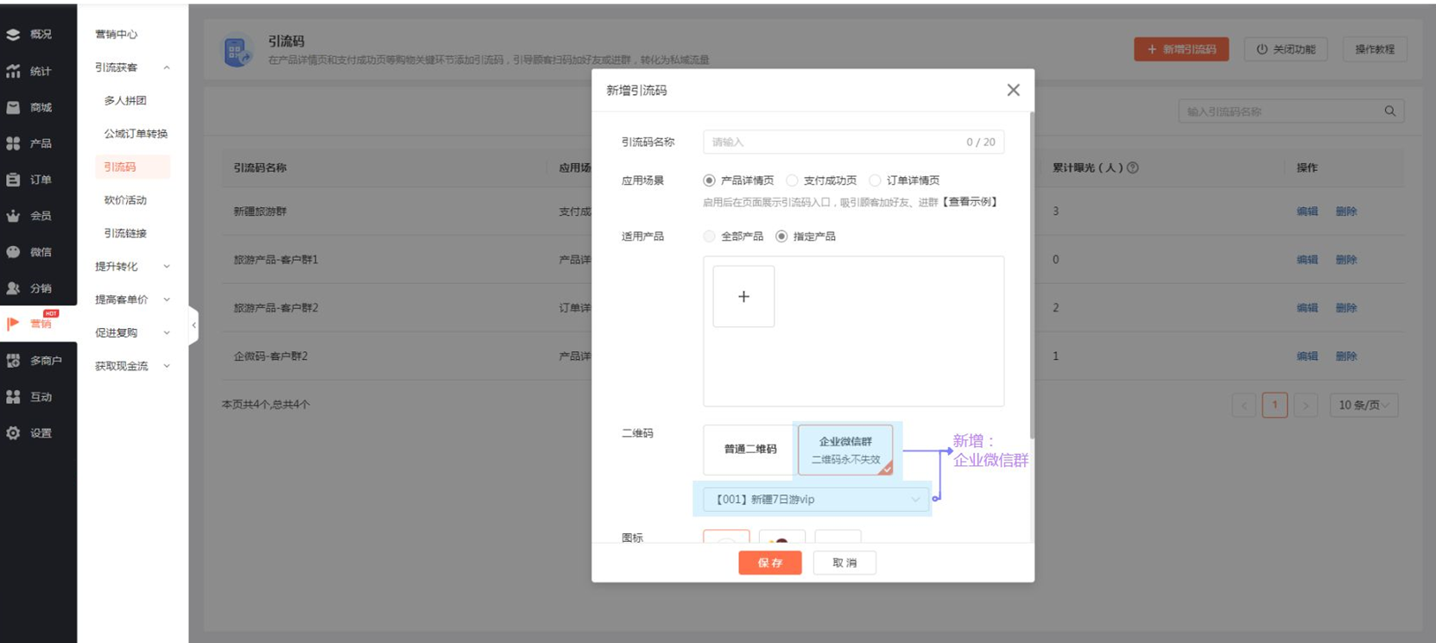Open the 概况 overview icon in sidebar
1436x643 pixels.
click(x=14, y=35)
